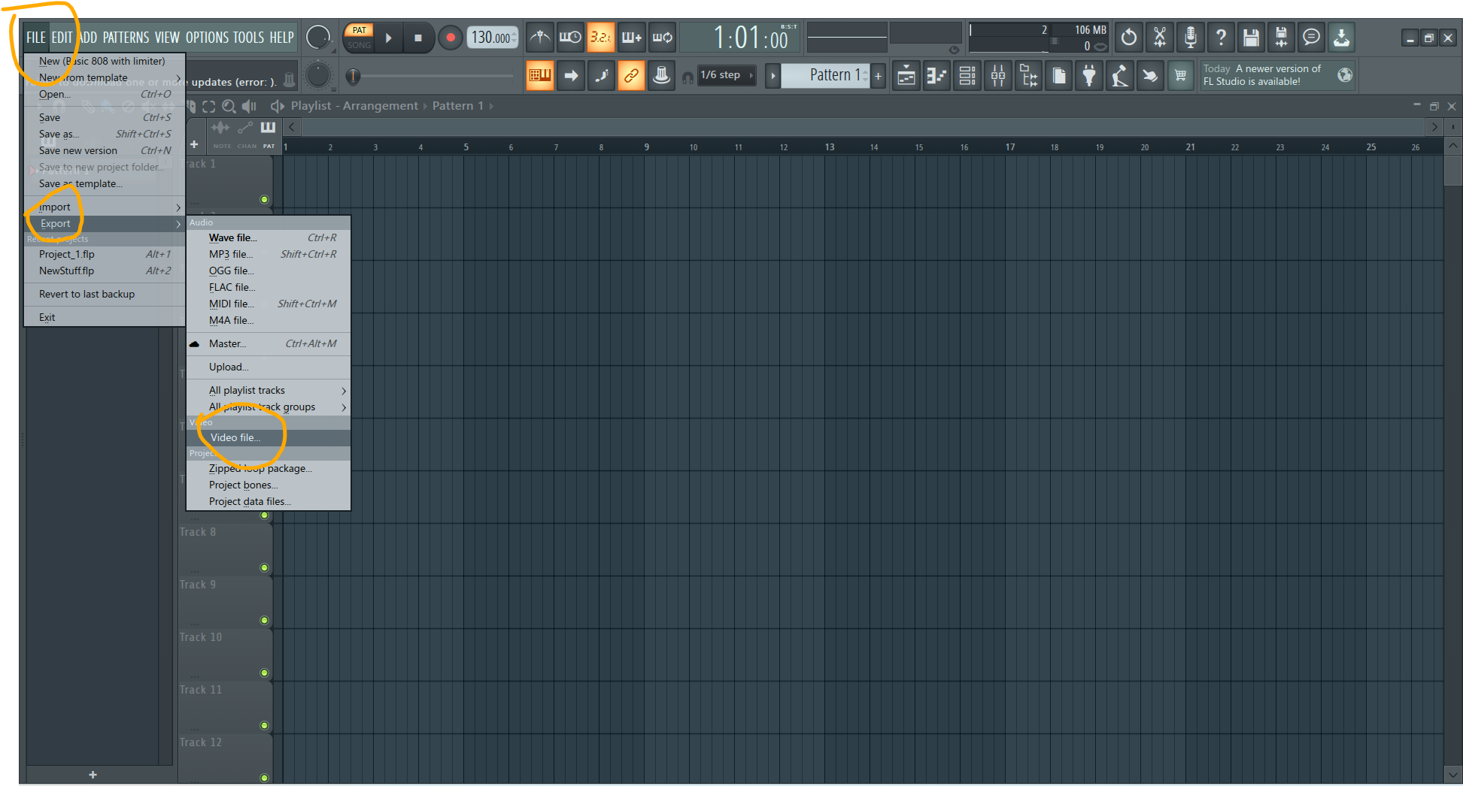Open recent project Project_1.flp
The image size is (1463, 786).
pos(105,254)
